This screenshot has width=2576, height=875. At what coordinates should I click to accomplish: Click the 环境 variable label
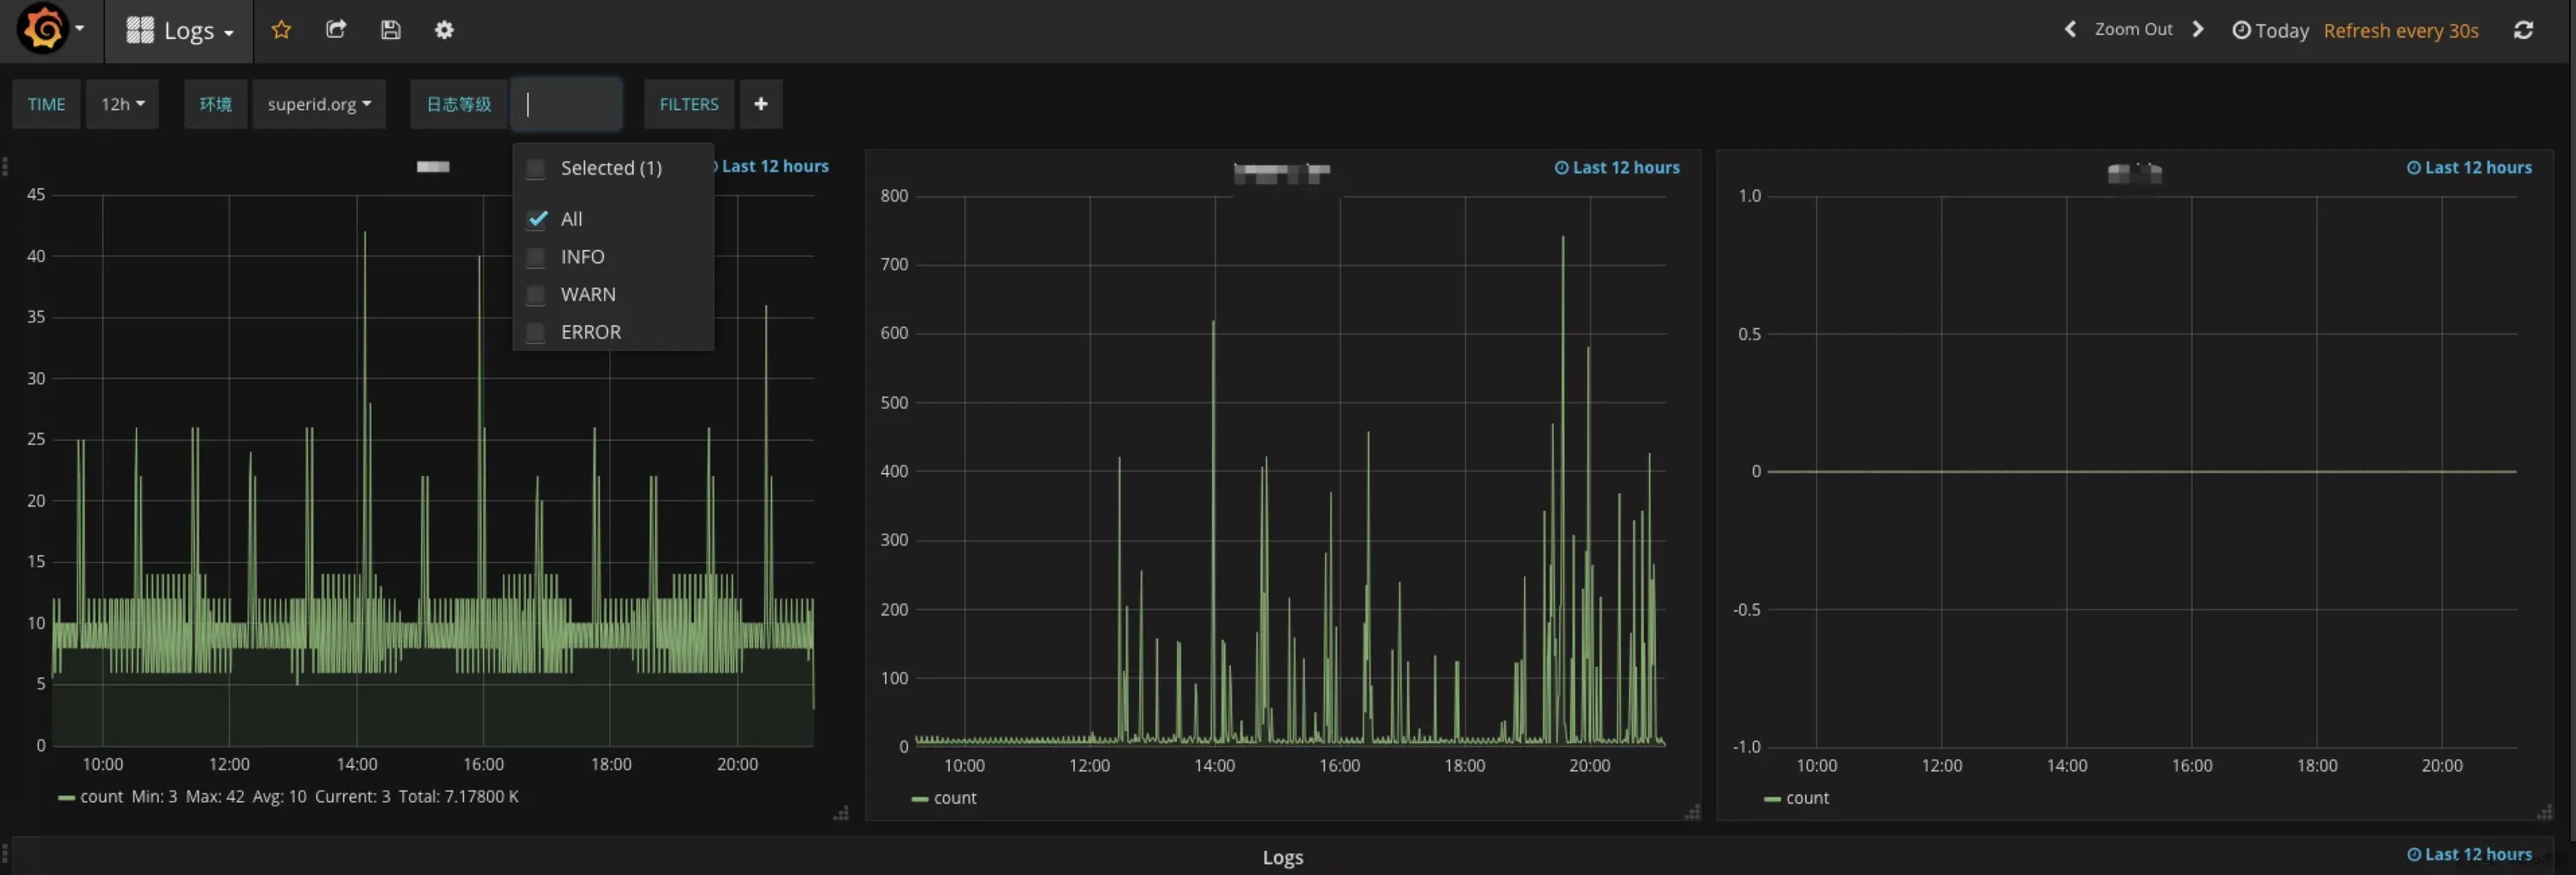coord(215,104)
